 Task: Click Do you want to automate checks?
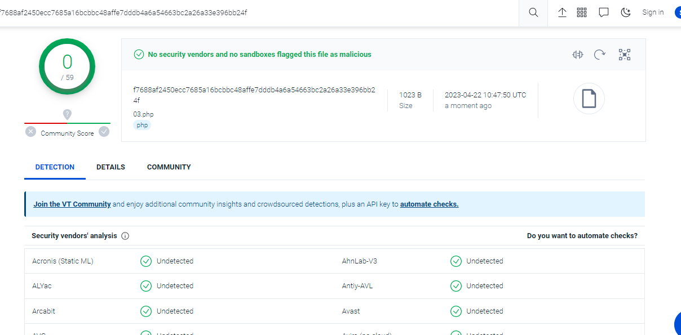pyautogui.click(x=582, y=236)
